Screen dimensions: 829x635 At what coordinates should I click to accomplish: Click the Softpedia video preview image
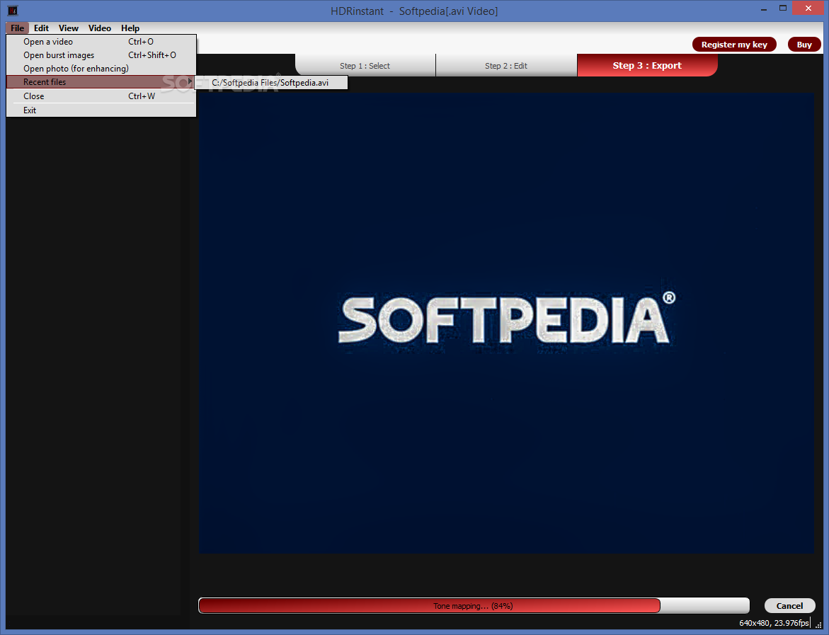(x=506, y=323)
